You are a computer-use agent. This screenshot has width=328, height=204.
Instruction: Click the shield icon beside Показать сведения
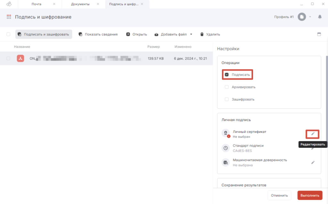pyautogui.click(x=80, y=34)
